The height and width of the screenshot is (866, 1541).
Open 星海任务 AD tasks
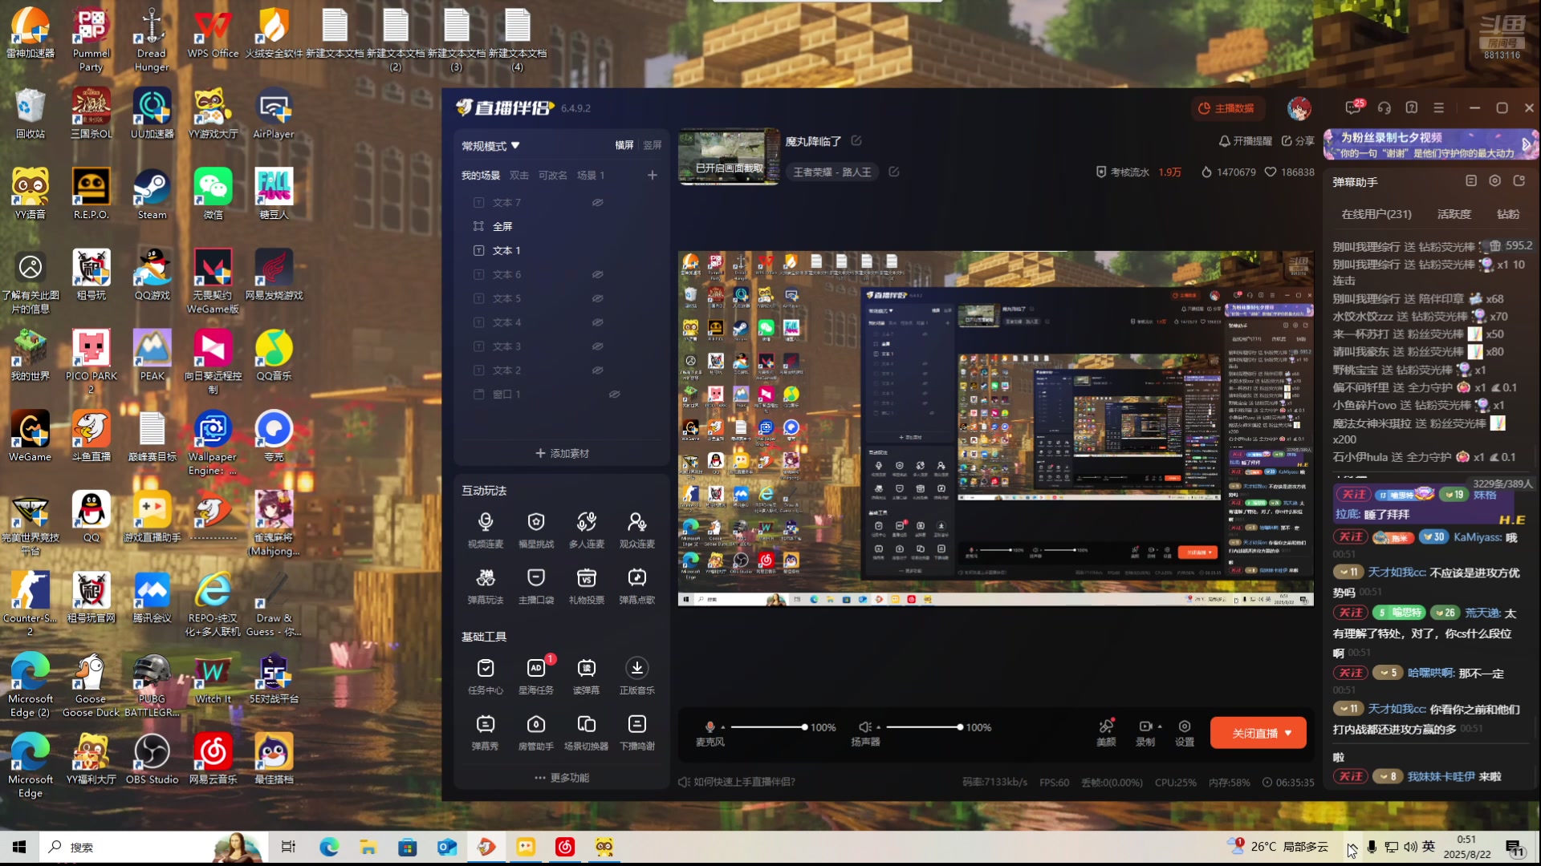click(536, 676)
